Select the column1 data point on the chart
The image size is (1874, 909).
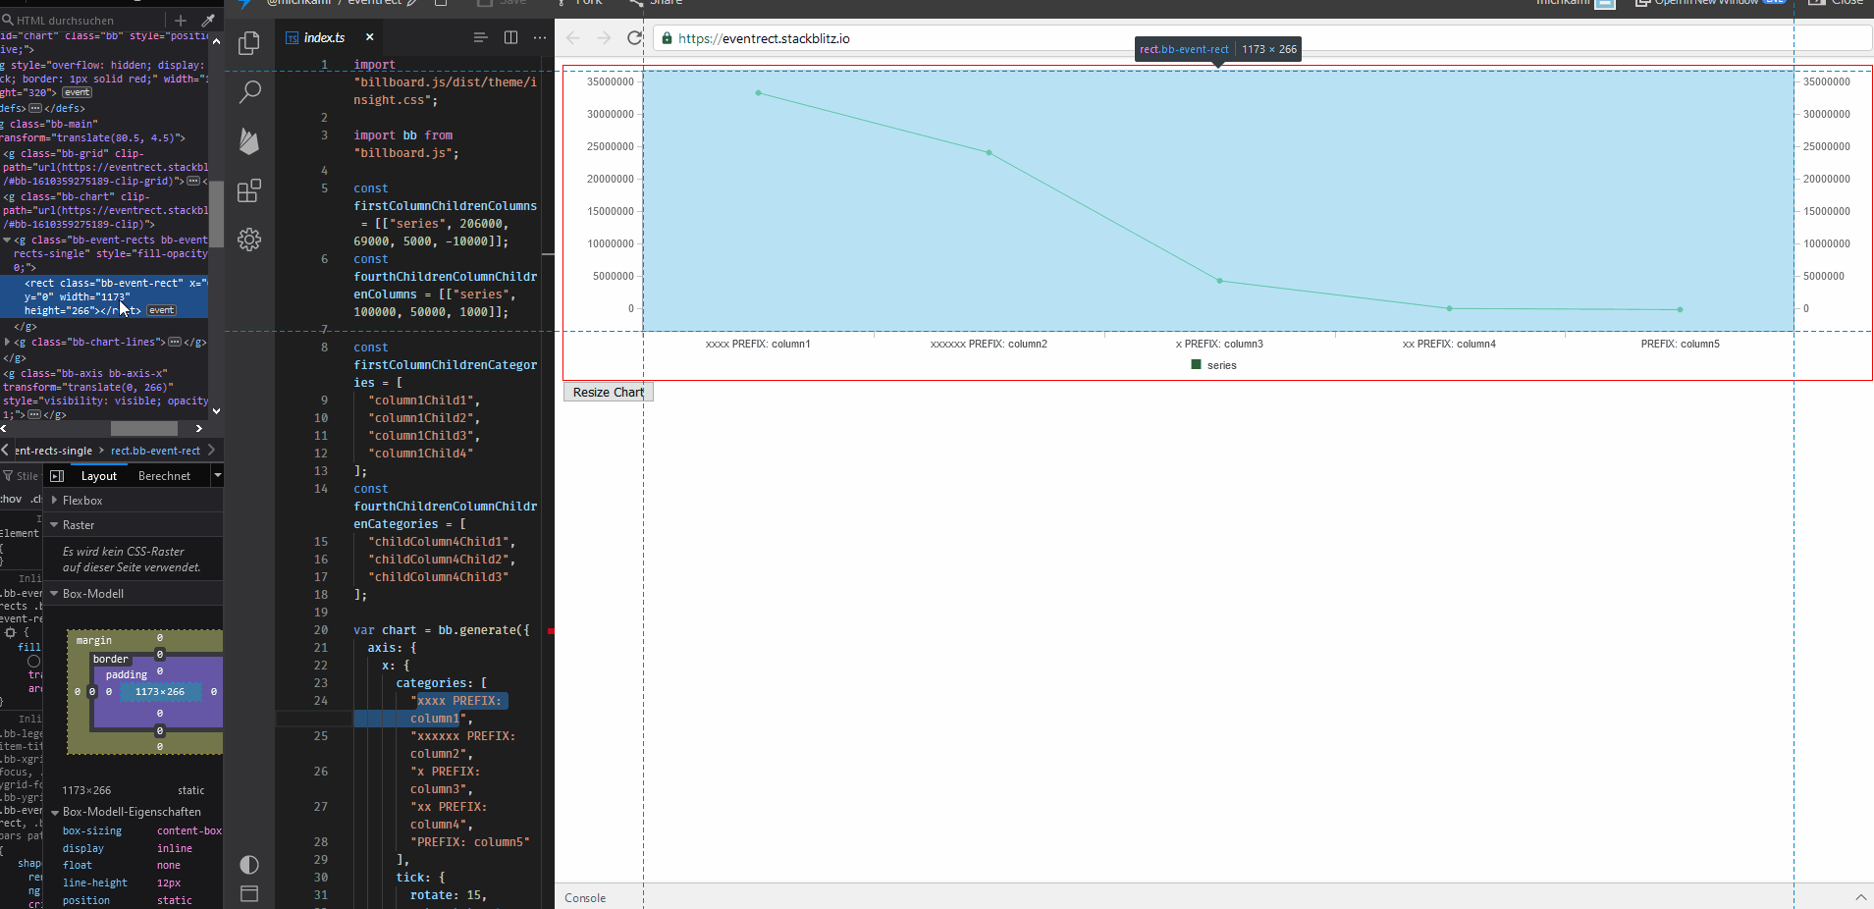[x=758, y=93]
